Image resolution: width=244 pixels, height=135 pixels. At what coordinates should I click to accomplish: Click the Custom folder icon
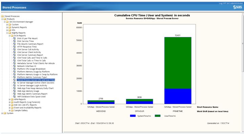(x=10, y=25)
